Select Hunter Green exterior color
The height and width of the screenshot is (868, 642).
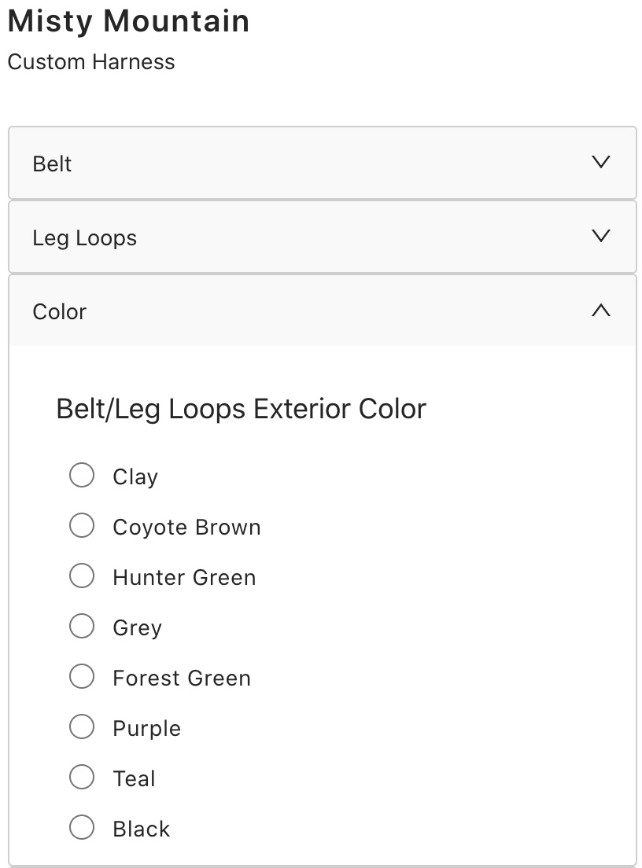[82, 576]
